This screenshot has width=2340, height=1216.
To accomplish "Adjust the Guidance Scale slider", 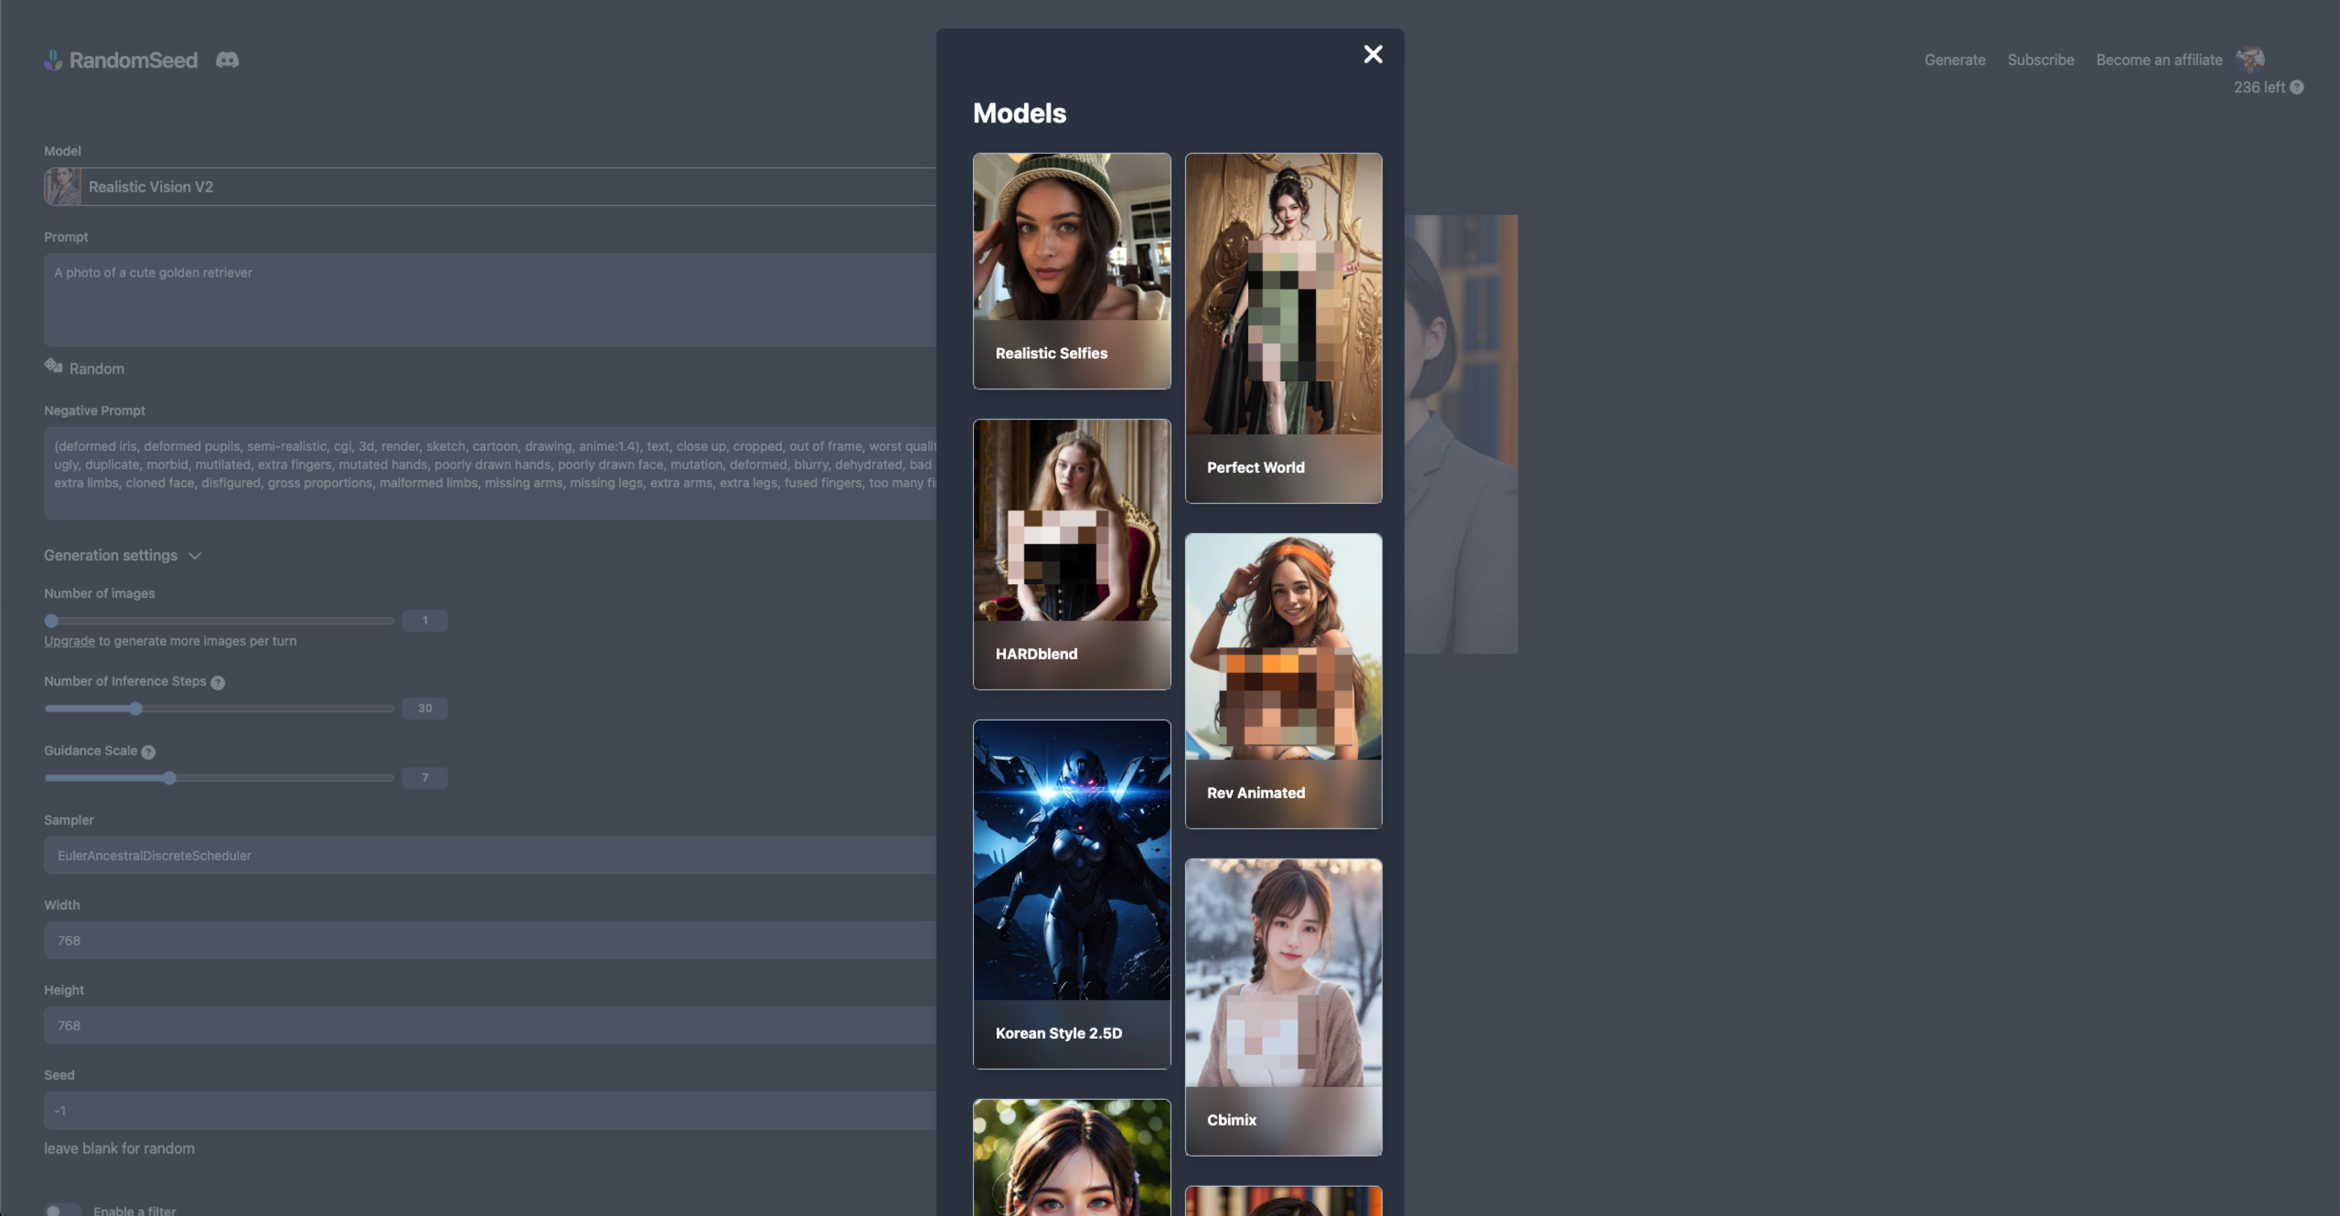I will (x=169, y=778).
